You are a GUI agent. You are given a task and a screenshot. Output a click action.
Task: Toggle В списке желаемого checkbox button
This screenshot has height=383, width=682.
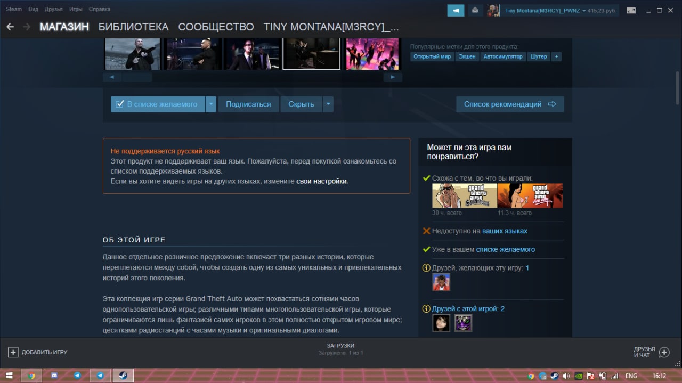(x=158, y=104)
